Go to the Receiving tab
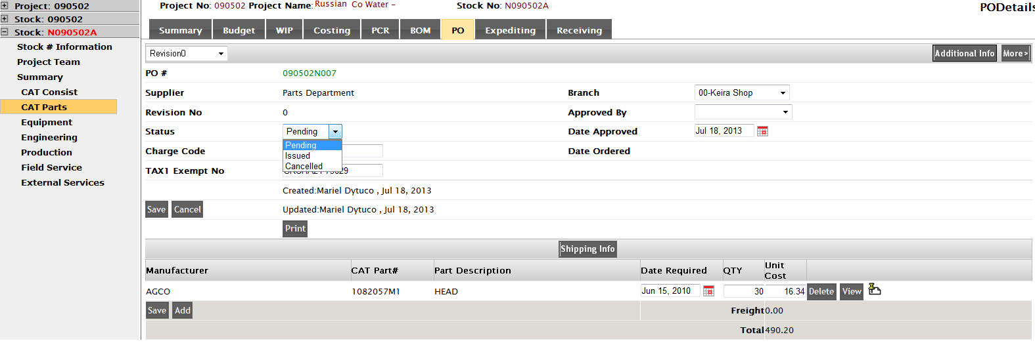The height and width of the screenshot is (343, 1035). tap(579, 30)
